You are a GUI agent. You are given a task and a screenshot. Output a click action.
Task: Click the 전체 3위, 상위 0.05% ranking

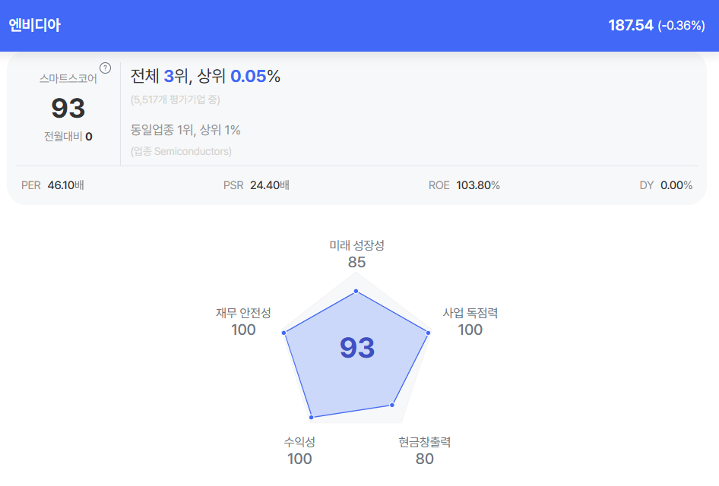click(205, 76)
